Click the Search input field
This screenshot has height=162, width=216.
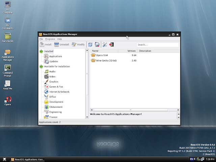coord(158,45)
